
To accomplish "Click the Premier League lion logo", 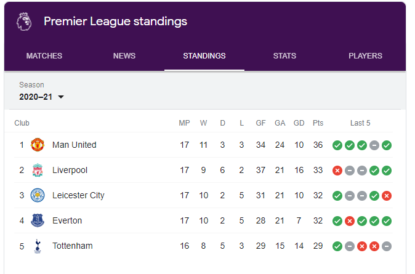I will click(x=24, y=22).
